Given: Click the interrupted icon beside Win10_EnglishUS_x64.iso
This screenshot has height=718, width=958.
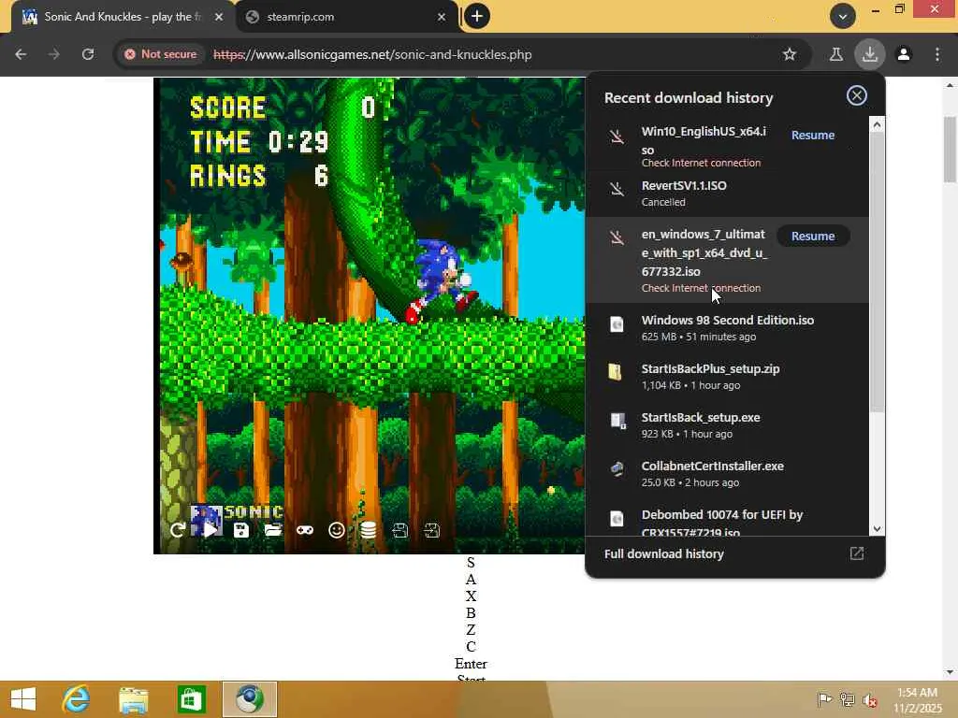Looking at the screenshot, I should tap(617, 136).
